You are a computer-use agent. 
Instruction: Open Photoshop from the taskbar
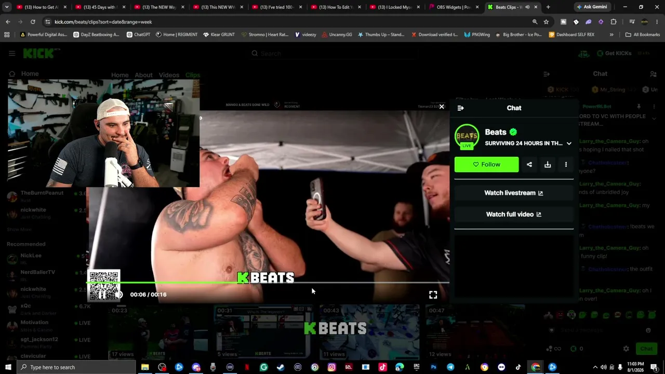(433, 367)
